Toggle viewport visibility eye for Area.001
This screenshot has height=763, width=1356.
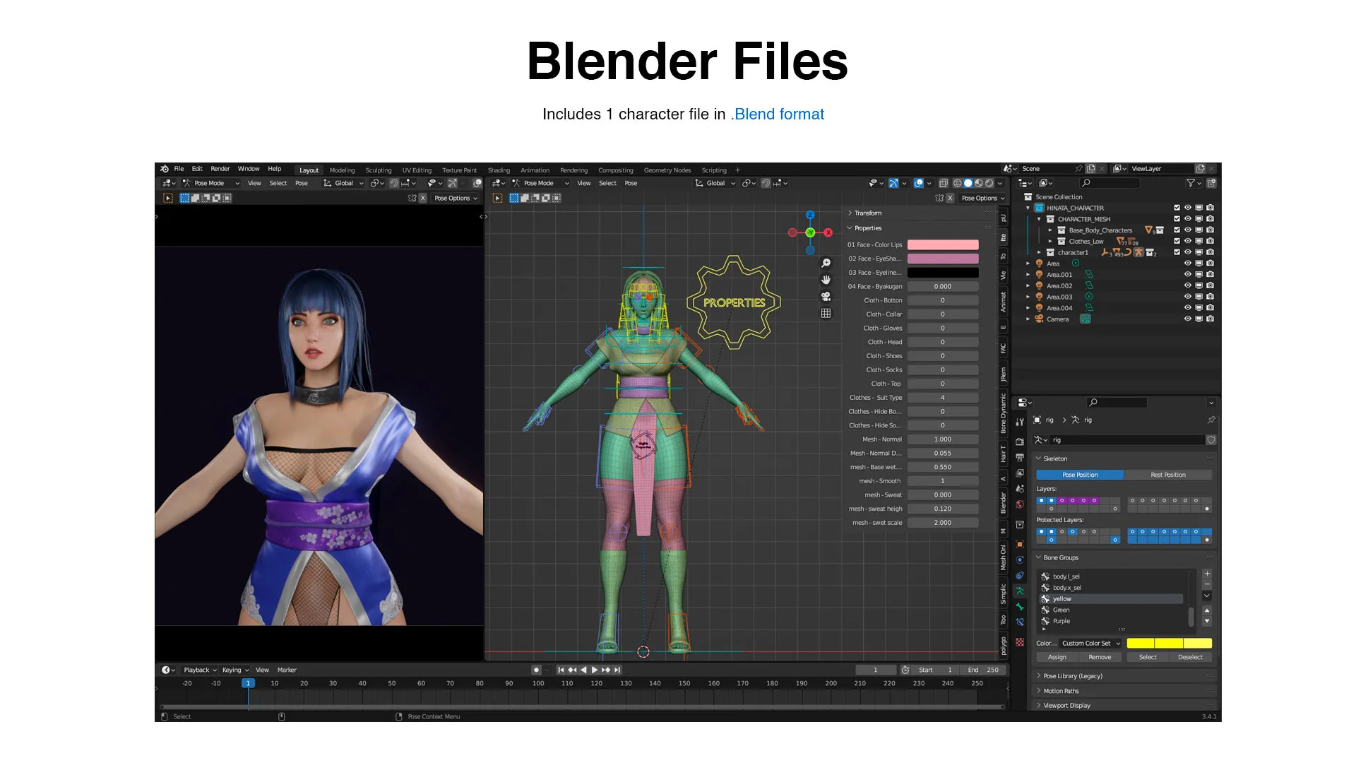pos(1188,274)
